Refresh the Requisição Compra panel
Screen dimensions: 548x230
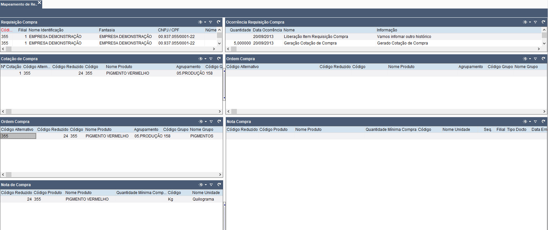coord(219,22)
